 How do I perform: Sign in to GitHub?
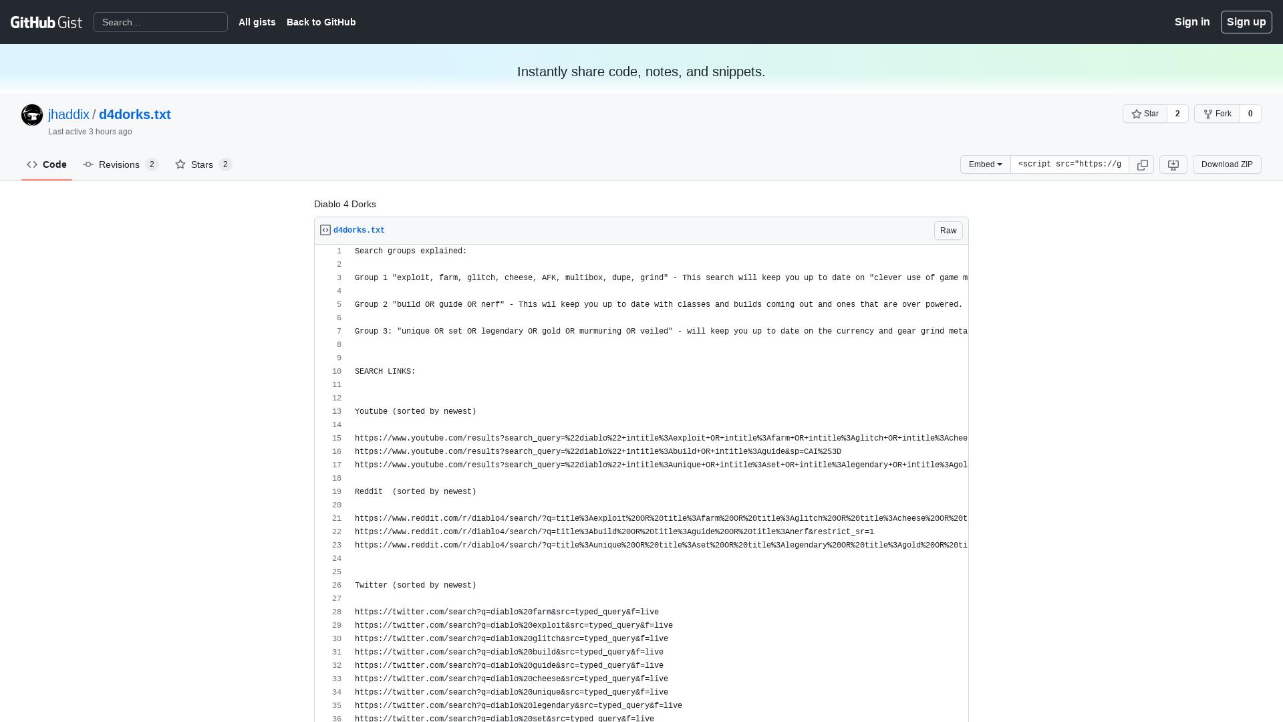(x=1192, y=22)
